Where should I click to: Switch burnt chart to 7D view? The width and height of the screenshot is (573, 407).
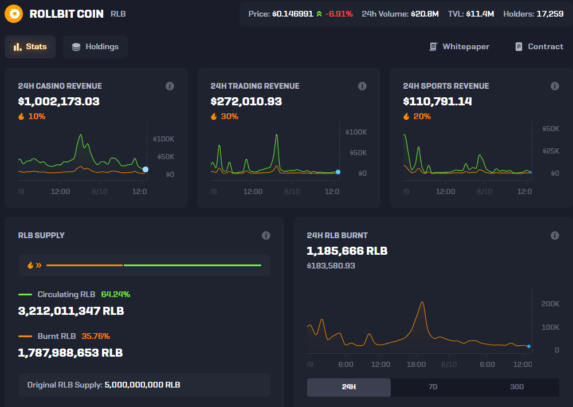[433, 387]
